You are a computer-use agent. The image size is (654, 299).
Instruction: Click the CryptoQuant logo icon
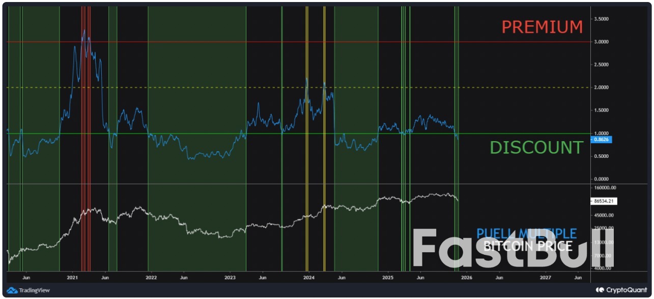600,290
